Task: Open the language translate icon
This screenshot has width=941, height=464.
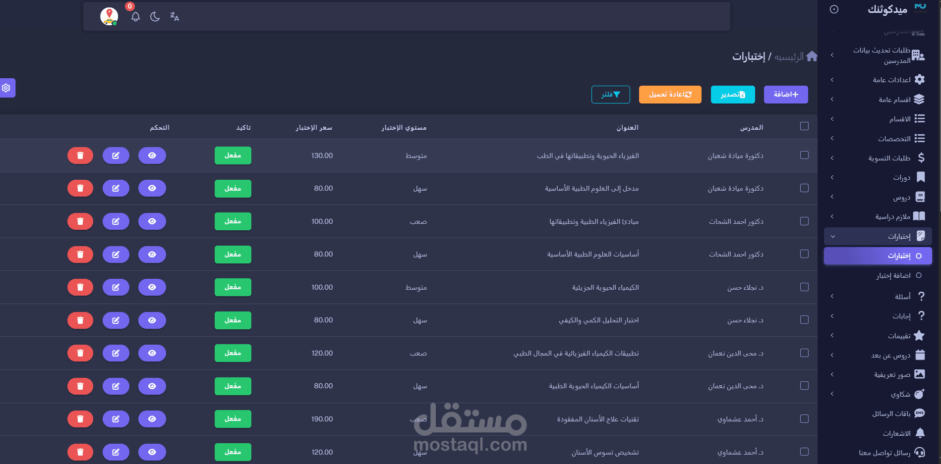Action: 175,17
